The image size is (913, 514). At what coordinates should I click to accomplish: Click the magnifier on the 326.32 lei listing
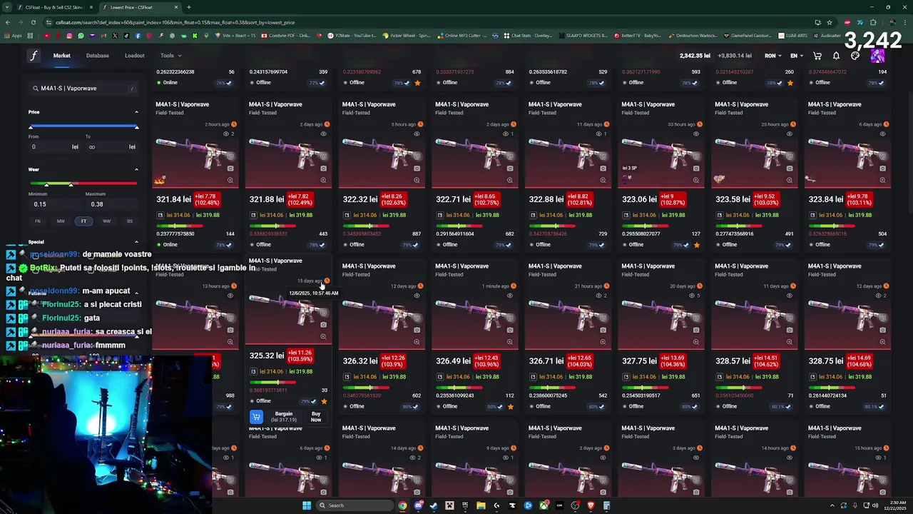pyautogui.click(x=417, y=342)
